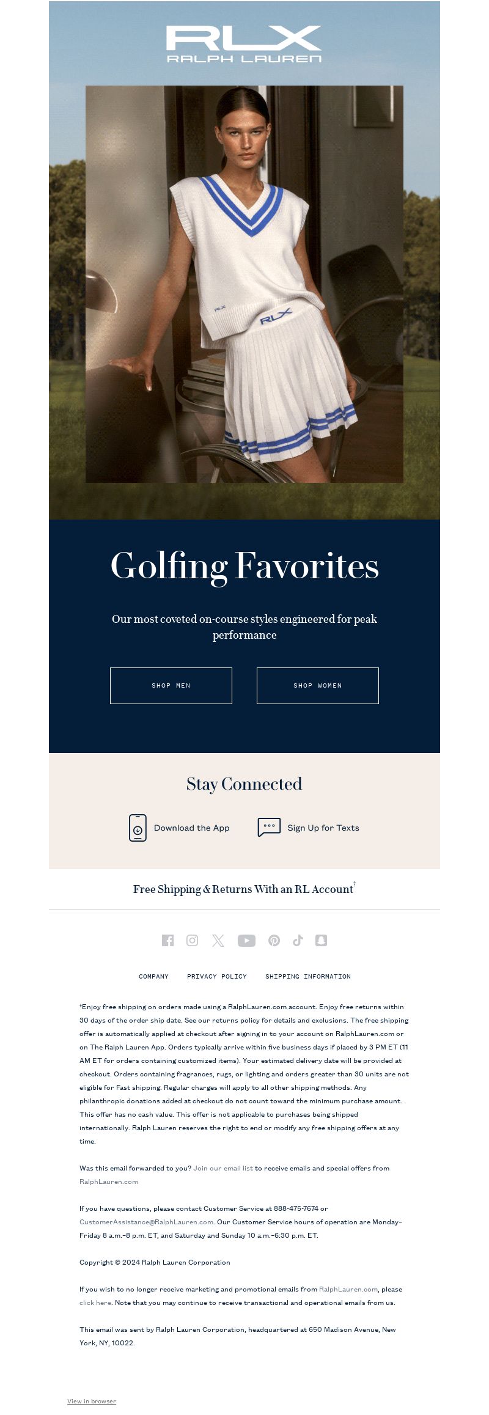Screen dimensions: 489x1415
Task: Click the Shop Men button
Action: pyautogui.click(x=171, y=686)
